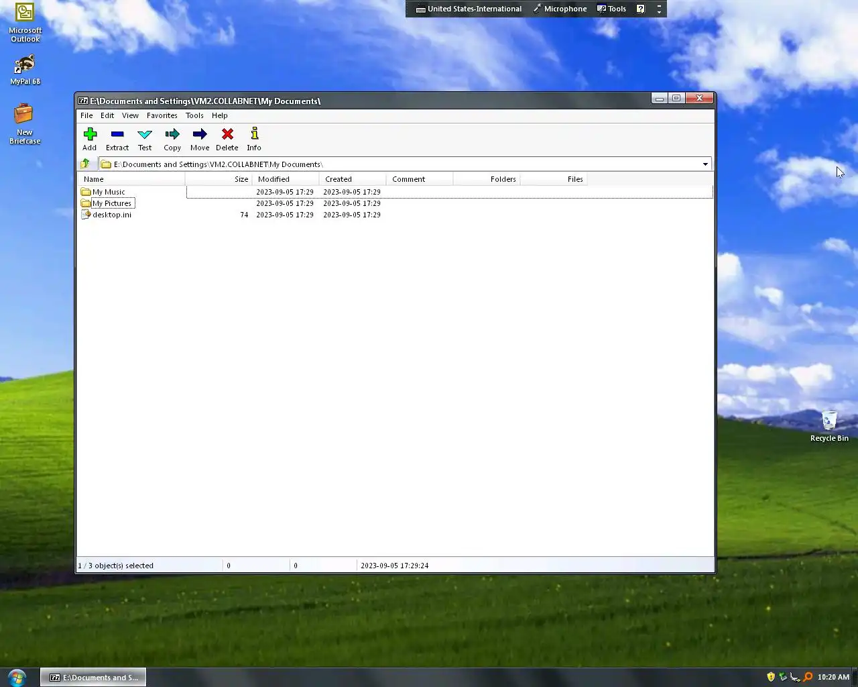Click the orange magnifier tray icon
The image size is (858, 687).
pyautogui.click(x=808, y=677)
